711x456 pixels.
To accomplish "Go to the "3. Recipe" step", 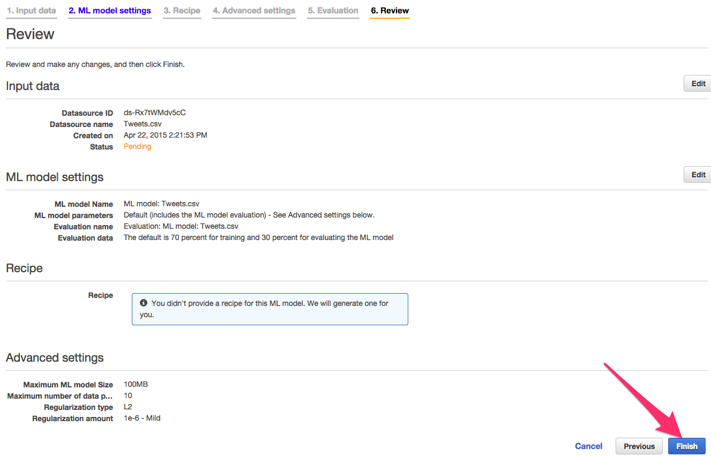I will 182,10.
